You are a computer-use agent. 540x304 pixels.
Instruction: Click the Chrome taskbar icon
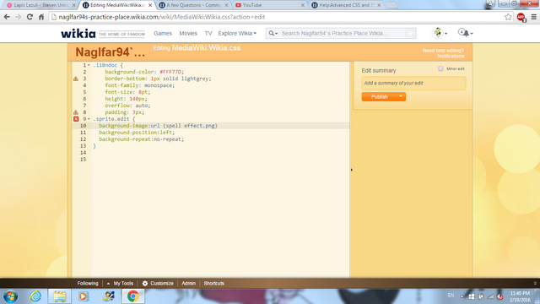pyautogui.click(x=133, y=296)
